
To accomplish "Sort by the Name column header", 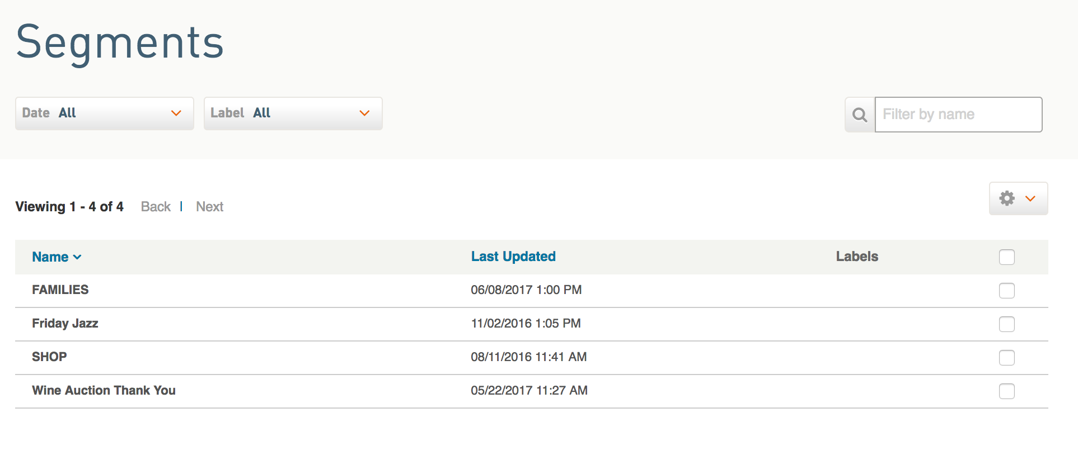I will [50, 257].
